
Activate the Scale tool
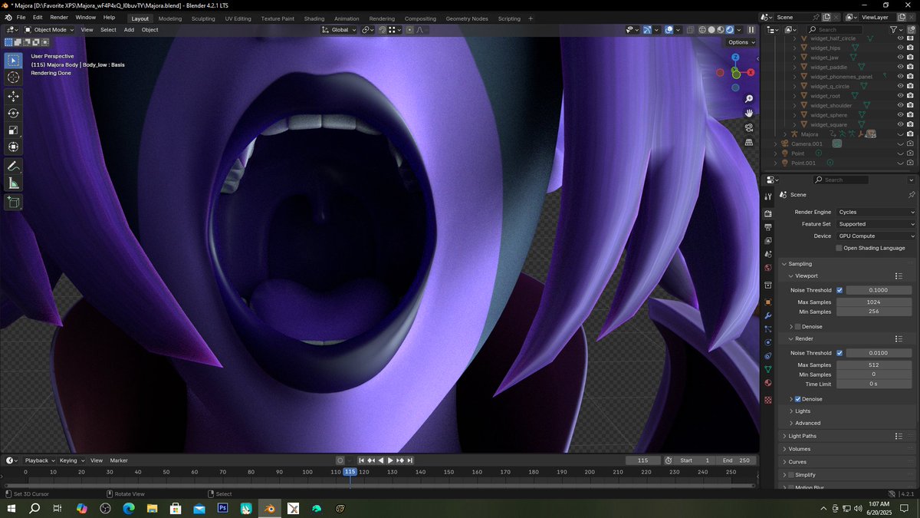14,130
